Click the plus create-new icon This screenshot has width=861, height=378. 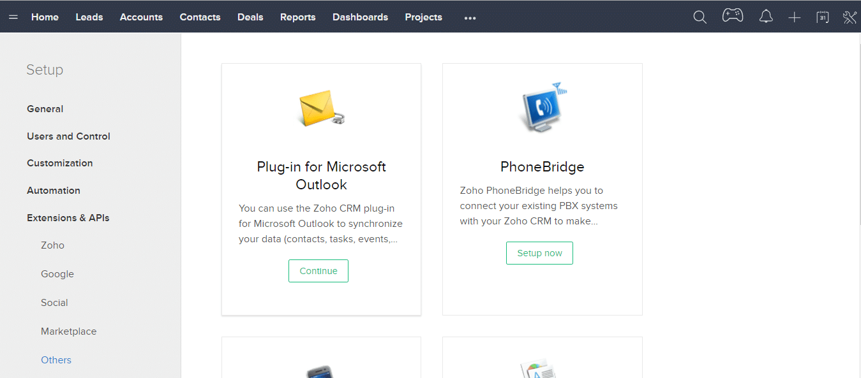pos(794,17)
